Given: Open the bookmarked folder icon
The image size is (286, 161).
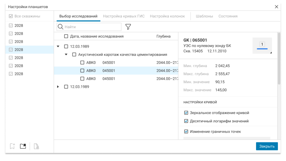Looking at the screenshot, I should pos(23,146).
